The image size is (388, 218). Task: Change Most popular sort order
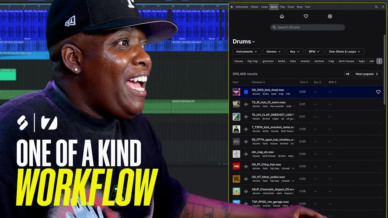(x=367, y=74)
